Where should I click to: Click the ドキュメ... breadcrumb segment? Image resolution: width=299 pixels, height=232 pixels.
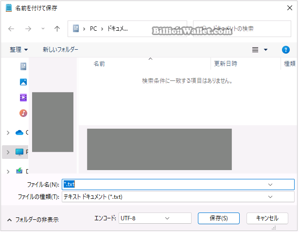click(x=118, y=29)
